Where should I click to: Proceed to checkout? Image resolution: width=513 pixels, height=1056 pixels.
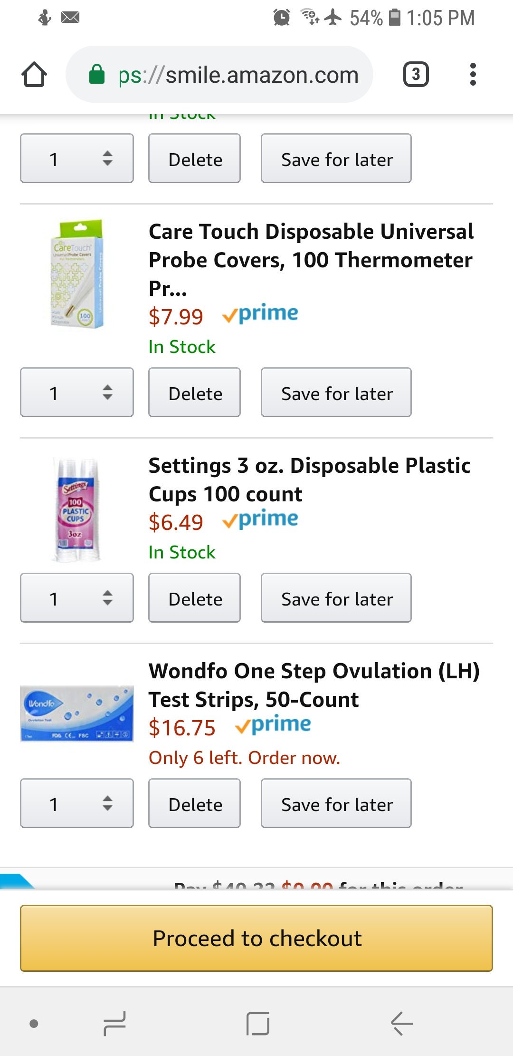coord(256,938)
